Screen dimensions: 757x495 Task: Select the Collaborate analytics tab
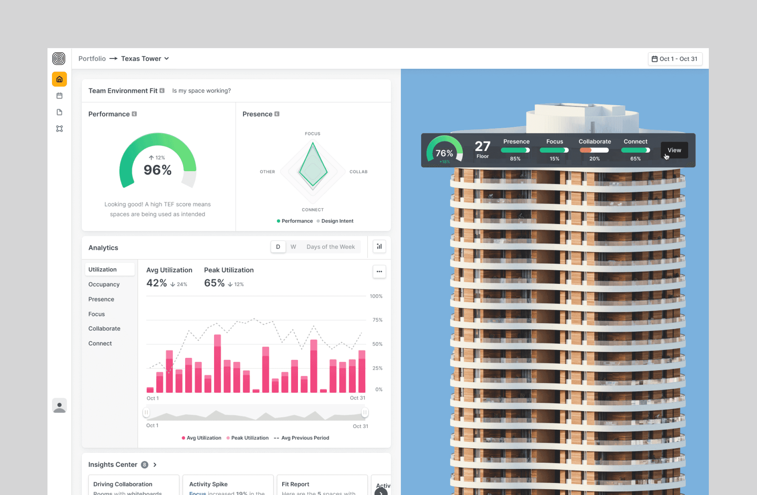coord(104,329)
